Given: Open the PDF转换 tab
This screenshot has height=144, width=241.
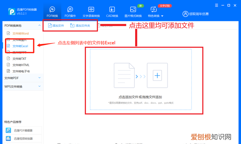Looking at the screenshot, I should coord(52,12).
